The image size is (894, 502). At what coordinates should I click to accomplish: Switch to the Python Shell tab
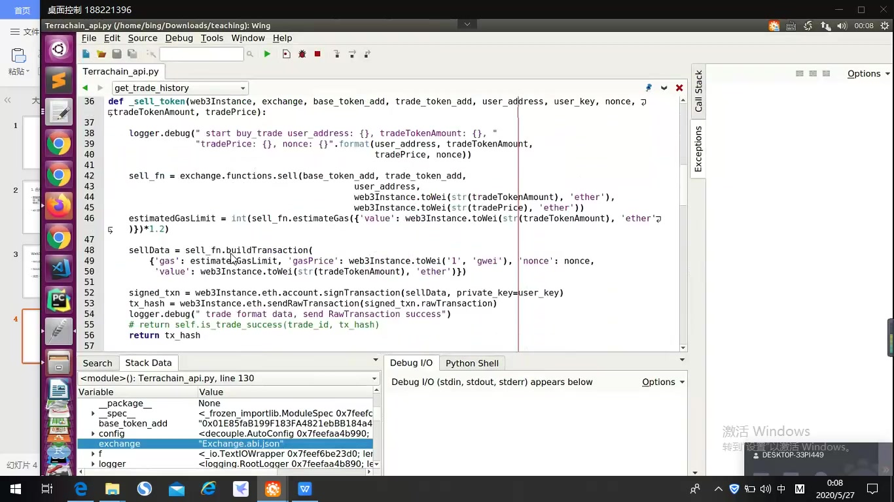[472, 363]
